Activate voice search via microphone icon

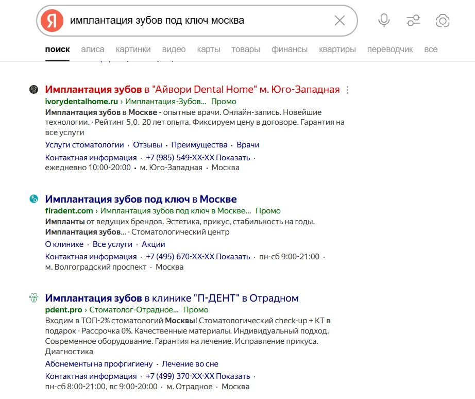click(x=383, y=20)
